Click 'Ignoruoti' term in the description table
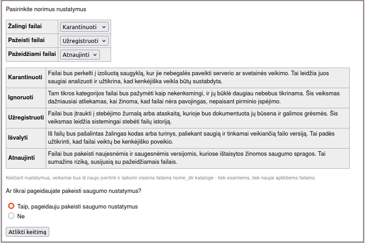This screenshot has height=243, width=365. tap(21, 97)
